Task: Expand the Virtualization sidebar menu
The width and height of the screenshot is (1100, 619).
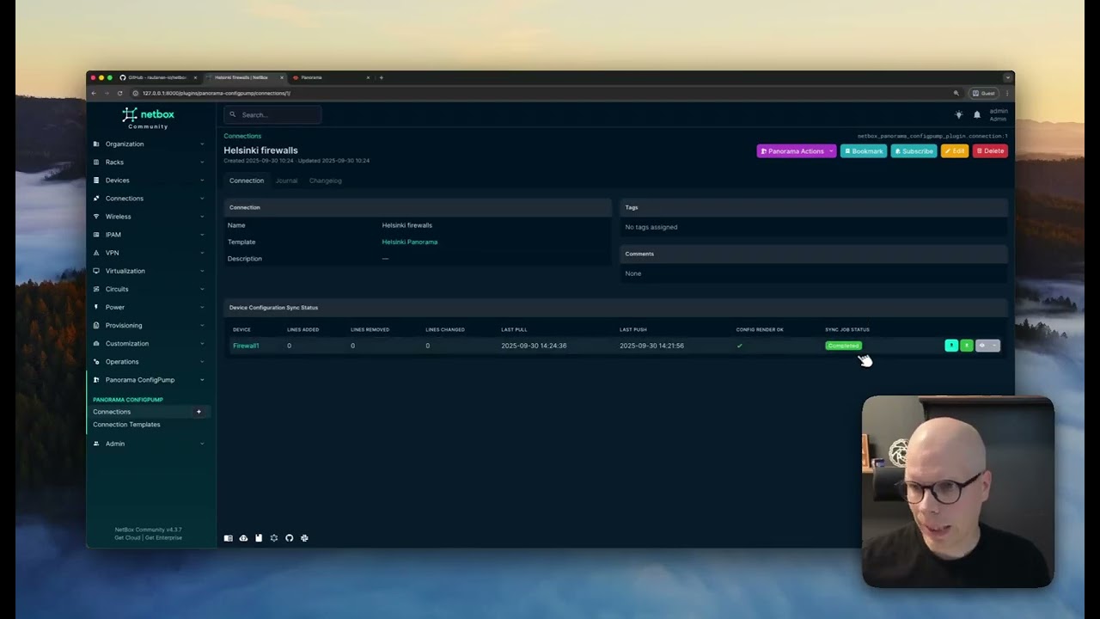Action: tap(150, 271)
